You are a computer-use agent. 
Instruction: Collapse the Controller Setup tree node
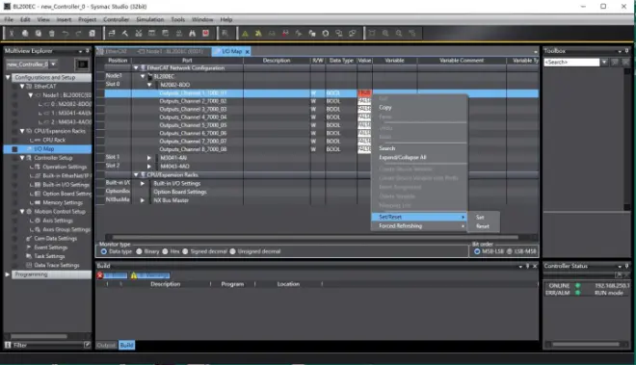click(x=22, y=158)
